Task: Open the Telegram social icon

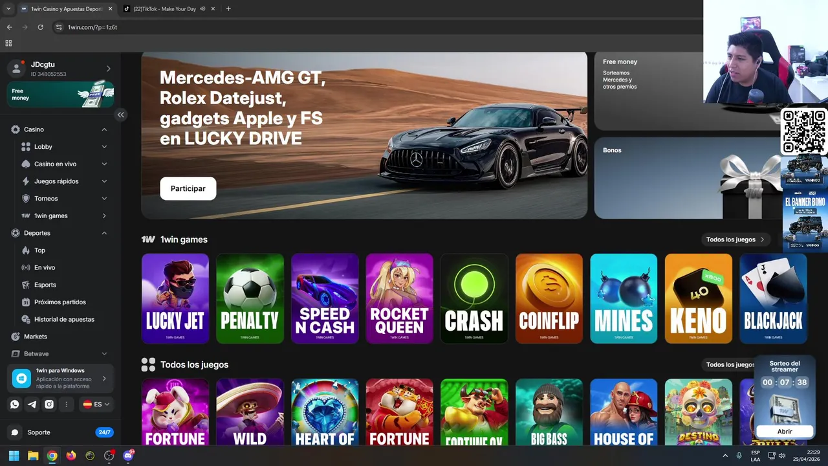Action: point(32,404)
